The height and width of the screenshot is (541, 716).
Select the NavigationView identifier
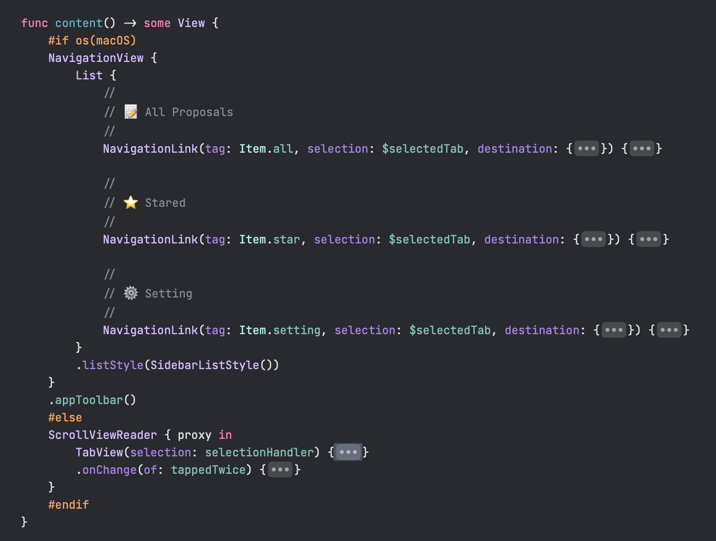pos(95,58)
